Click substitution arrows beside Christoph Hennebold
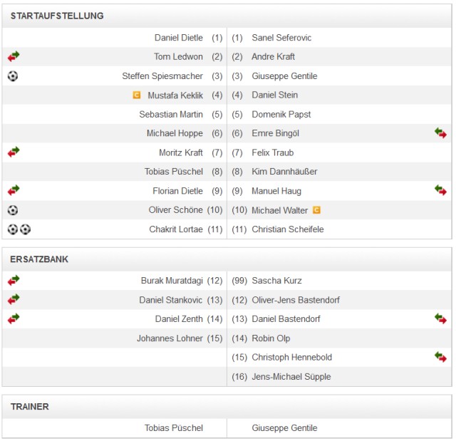Viewport: 456px width, 441px height. click(x=440, y=357)
